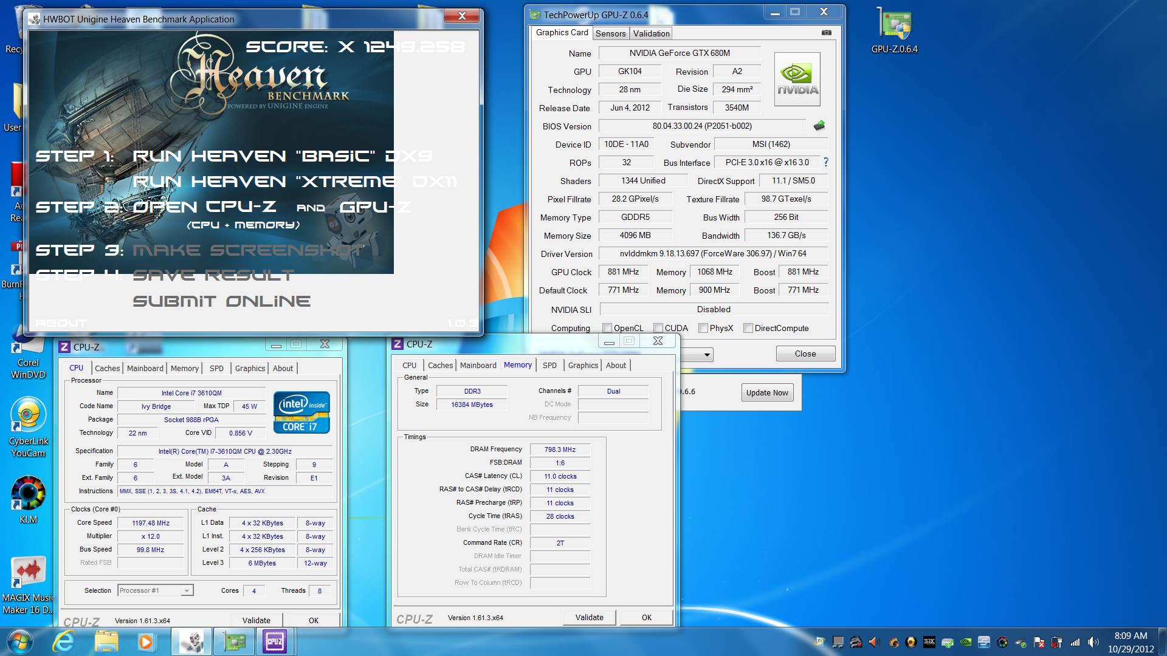Click the Show Desktop strip at taskbar end
This screenshot has height=656, width=1167.
1163,642
